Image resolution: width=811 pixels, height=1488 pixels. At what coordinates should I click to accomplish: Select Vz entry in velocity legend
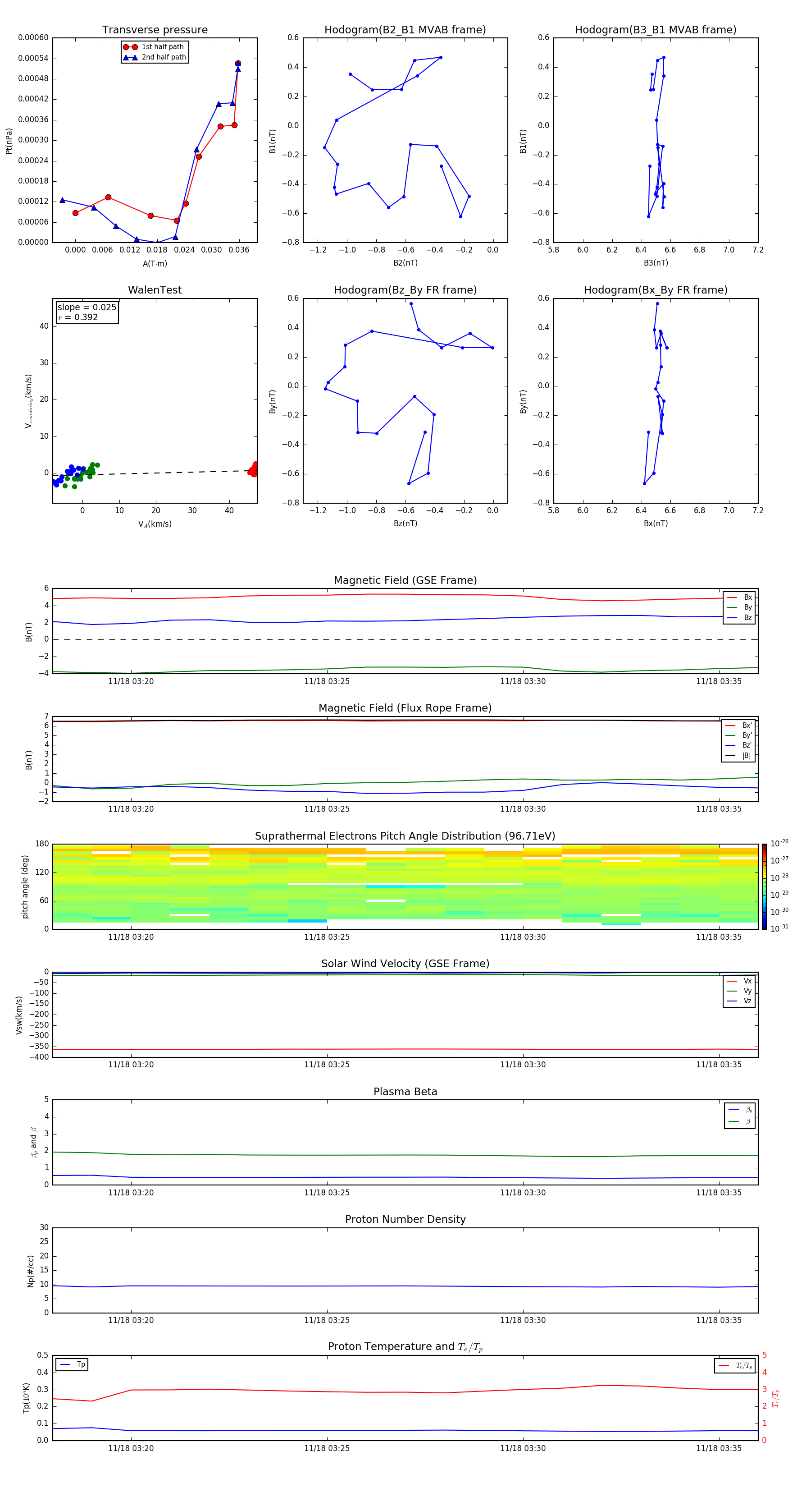[x=740, y=1001]
